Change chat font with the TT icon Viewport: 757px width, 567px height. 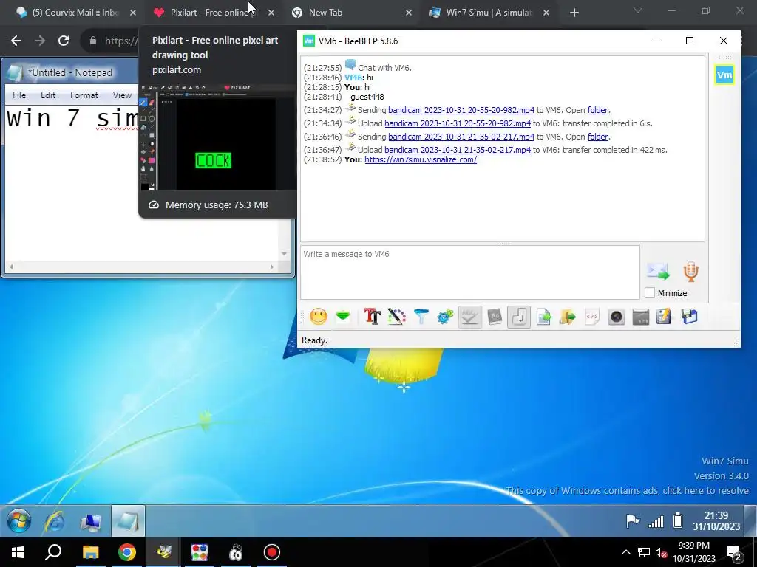click(373, 317)
